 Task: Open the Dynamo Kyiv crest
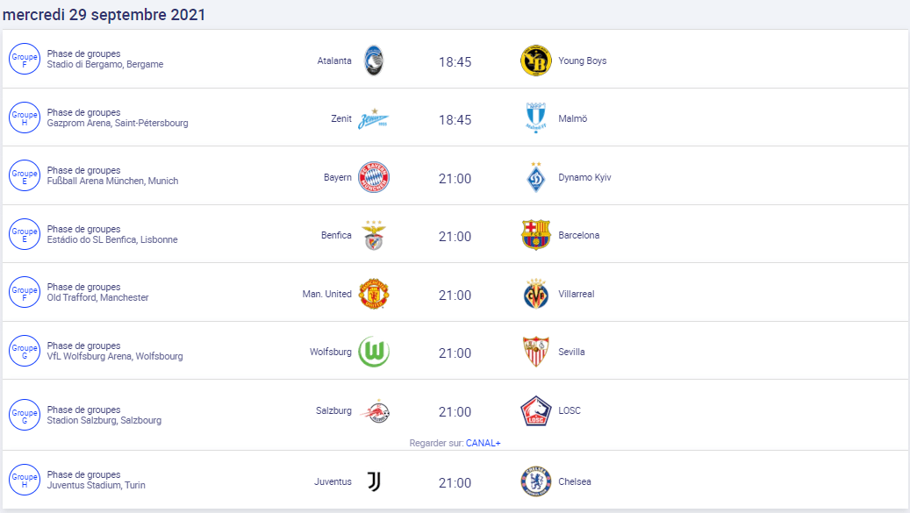(x=535, y=177)
